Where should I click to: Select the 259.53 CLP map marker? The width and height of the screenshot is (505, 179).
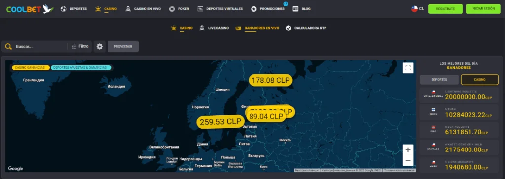(x=220, y=122)
